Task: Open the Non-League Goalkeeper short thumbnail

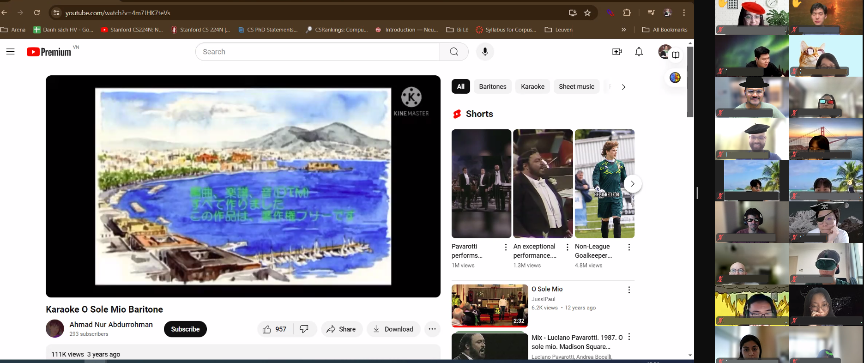Action: point(604,184)
